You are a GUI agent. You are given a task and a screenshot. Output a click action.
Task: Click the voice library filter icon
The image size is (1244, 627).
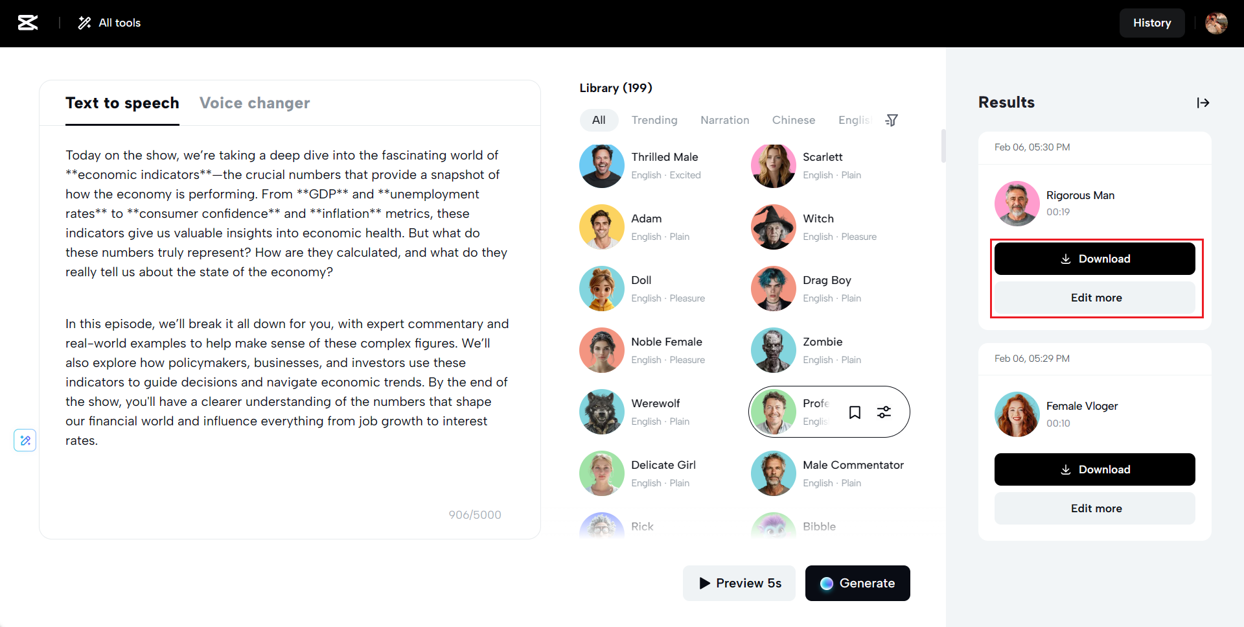click(892, 120)
